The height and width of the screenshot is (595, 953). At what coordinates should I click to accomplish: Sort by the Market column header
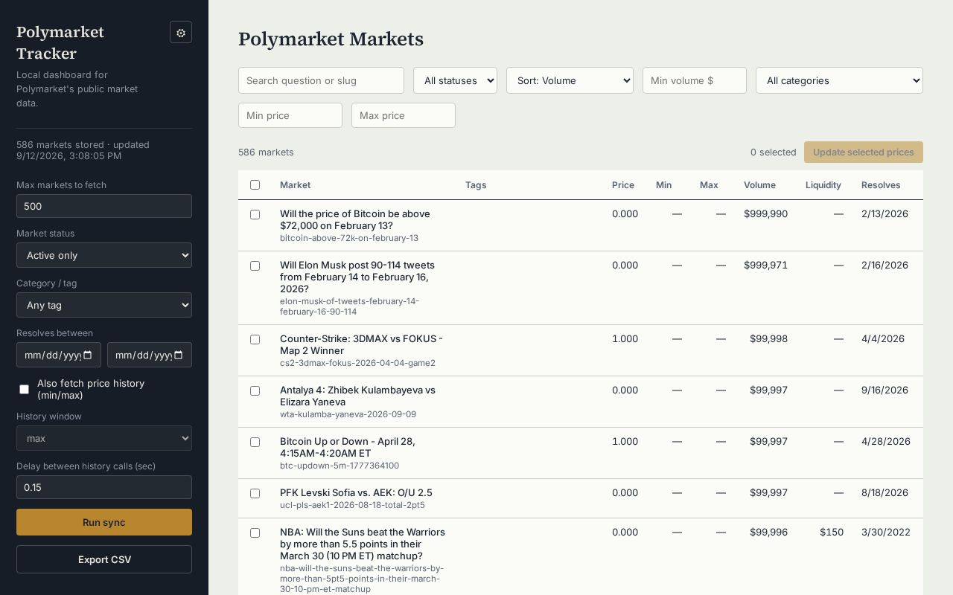tap(295, 184)
